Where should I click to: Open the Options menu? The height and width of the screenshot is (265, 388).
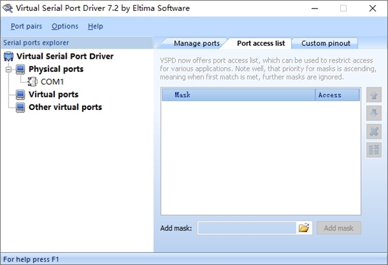point(65,26)
